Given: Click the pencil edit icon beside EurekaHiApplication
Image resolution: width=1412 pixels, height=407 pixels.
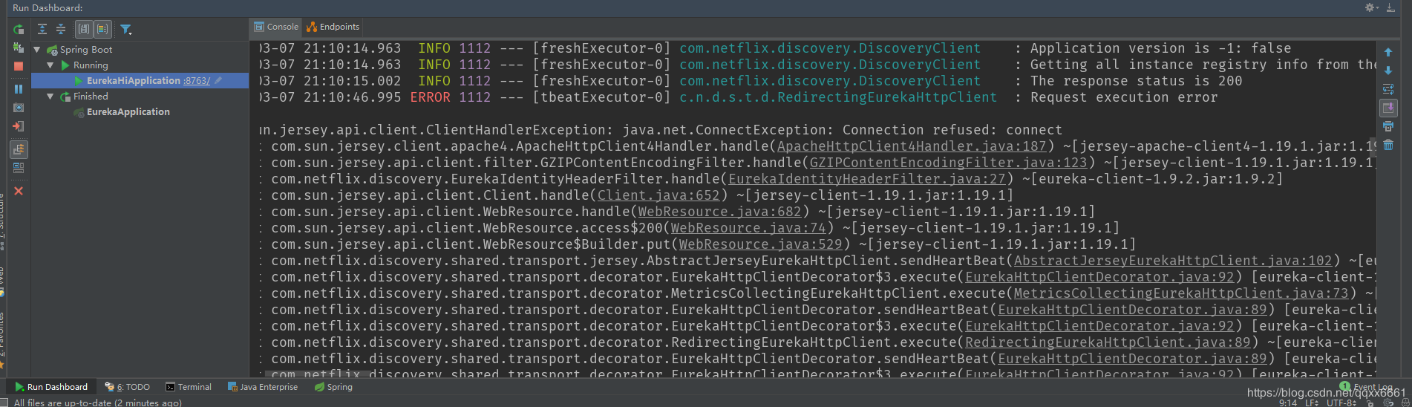Looking at the screenshot, I should tap(218, 80).
